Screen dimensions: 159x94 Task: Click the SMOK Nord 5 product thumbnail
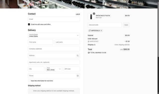(x=91, y=16)
